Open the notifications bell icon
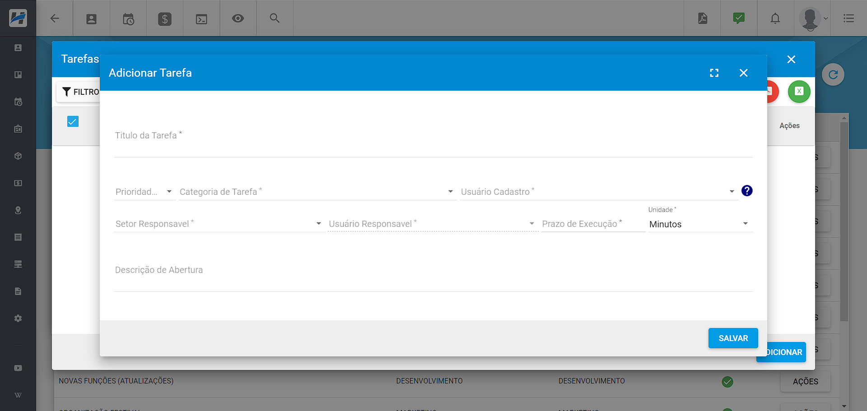Image resolution: width=867 pixels, height=411 pixels. click(775, 18)
